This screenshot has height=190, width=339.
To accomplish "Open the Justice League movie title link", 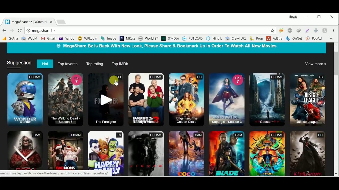I will pos(307,122).
